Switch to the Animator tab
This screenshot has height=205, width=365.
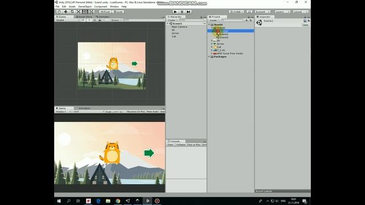(x=103, y=17)
